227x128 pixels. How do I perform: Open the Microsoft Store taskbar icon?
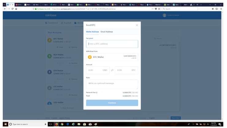85,124
